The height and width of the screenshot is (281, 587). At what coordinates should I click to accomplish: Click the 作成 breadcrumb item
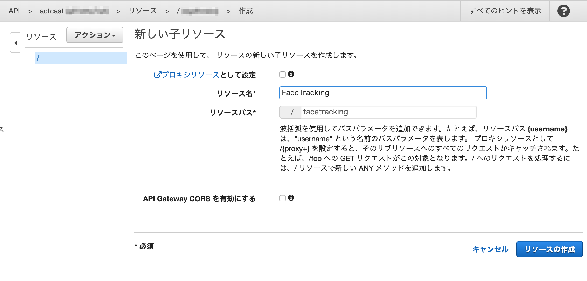coord(246,11)
